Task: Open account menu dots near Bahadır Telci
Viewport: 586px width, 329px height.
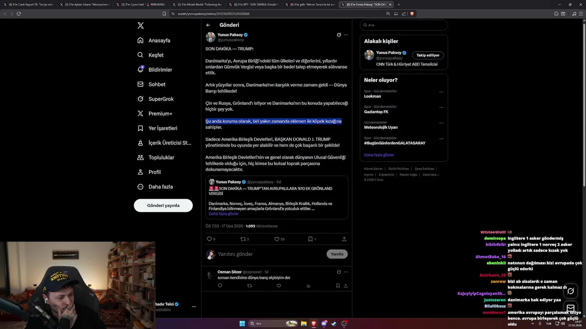Action: click(194, 307)
